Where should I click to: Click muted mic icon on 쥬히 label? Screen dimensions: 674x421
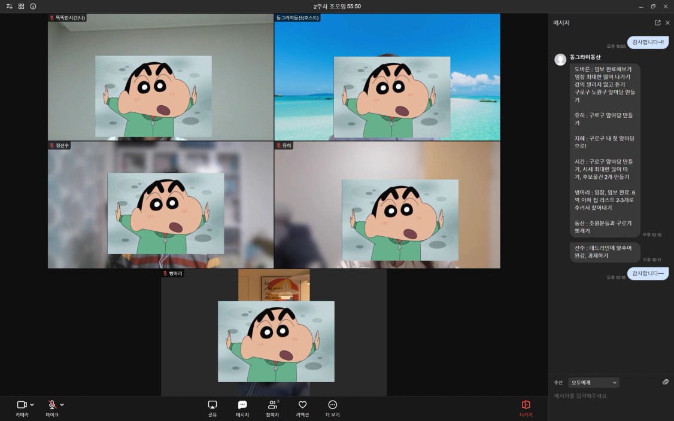pos(278,146)
